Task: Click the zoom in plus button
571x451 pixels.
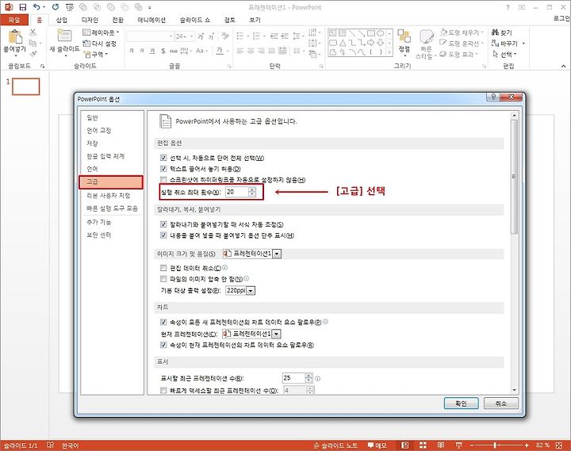Action: click(x=527, y=445)
